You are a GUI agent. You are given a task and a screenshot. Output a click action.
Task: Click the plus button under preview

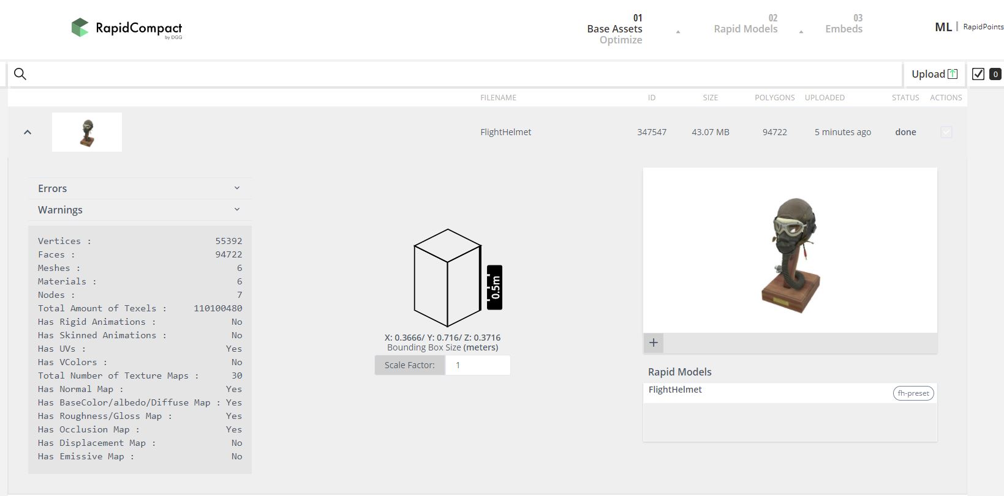point(654,342)
